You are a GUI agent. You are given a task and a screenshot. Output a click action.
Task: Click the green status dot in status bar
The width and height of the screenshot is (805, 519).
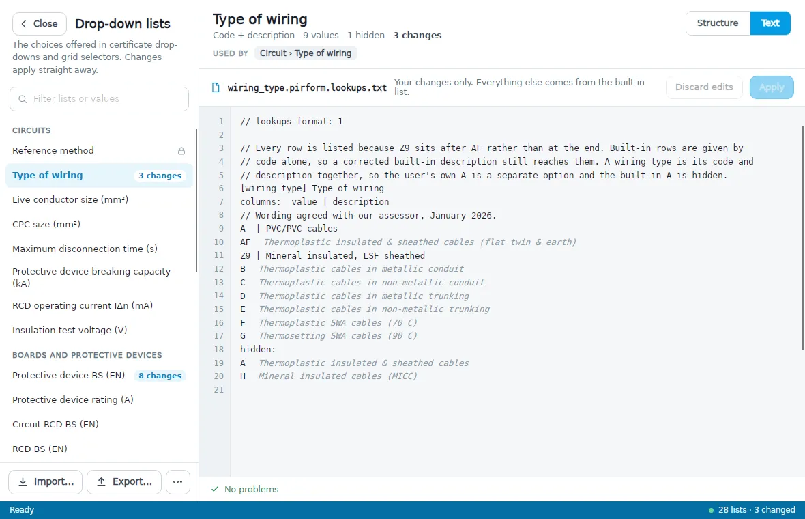[x=711, y=510]
